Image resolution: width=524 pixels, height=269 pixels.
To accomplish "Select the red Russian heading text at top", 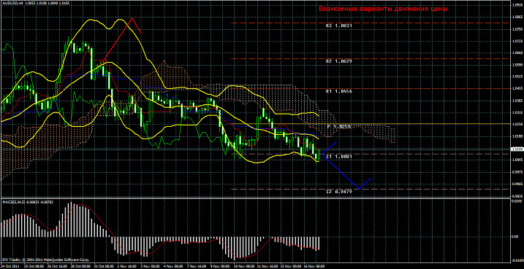I will click(383, 9).
